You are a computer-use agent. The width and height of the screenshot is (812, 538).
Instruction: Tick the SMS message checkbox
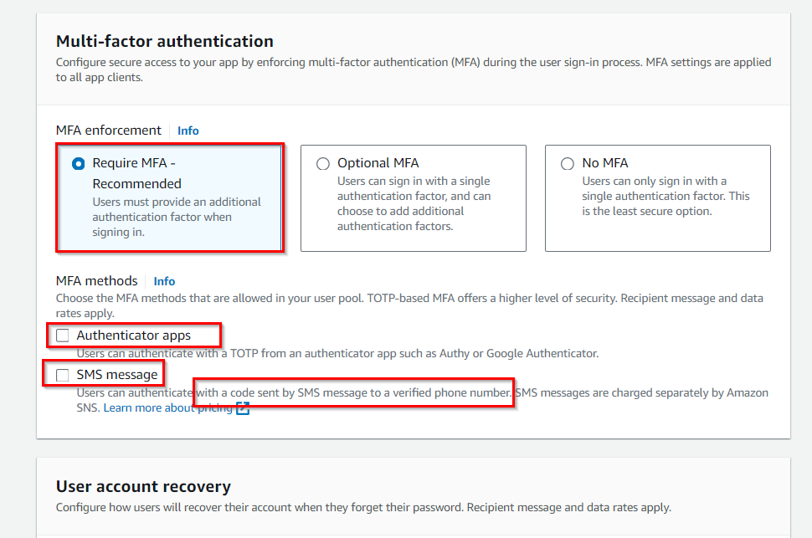point(63,375)
